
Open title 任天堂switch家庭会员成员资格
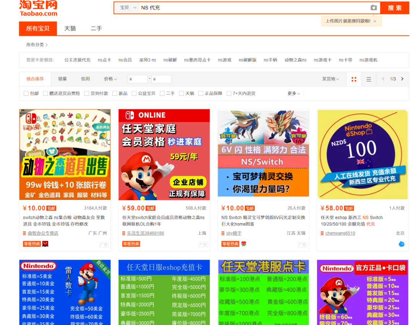(163, 221)
